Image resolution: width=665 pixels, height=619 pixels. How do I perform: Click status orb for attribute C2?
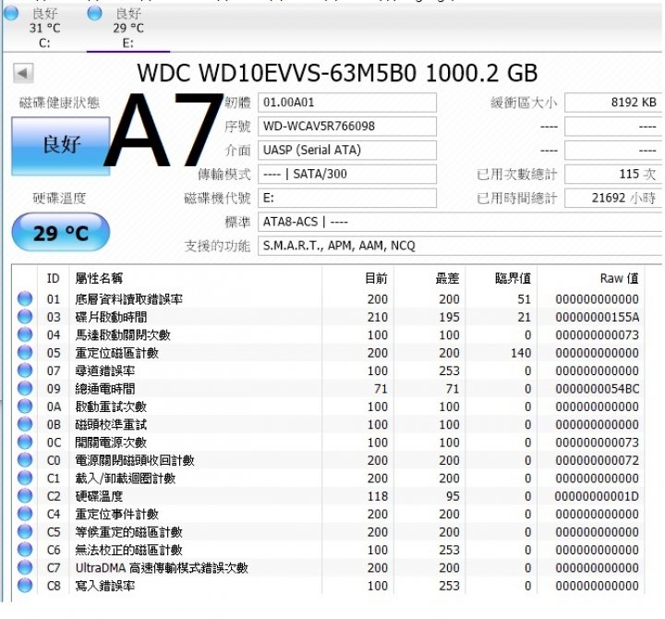(25, 495)
